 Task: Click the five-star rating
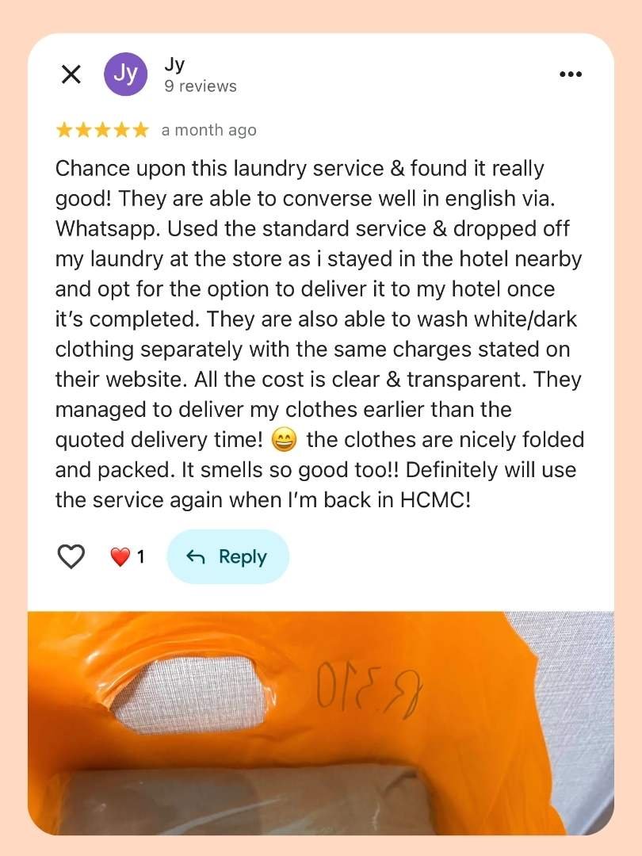coord(102,130)
